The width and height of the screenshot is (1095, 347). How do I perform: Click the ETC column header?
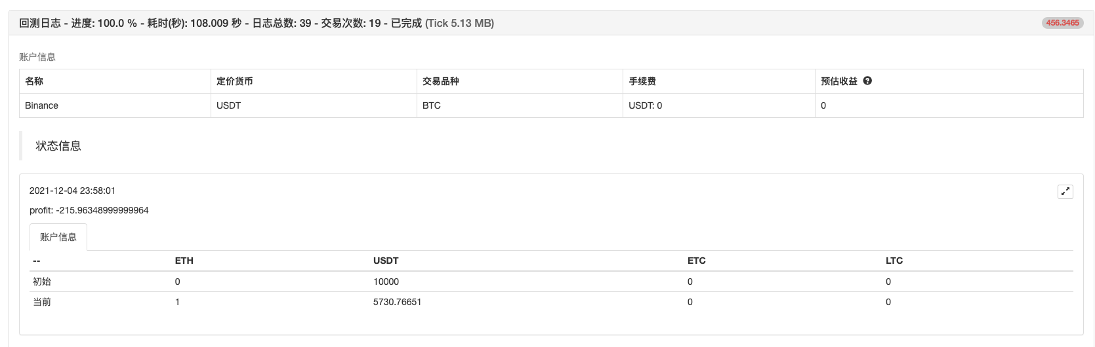(696, 261)
